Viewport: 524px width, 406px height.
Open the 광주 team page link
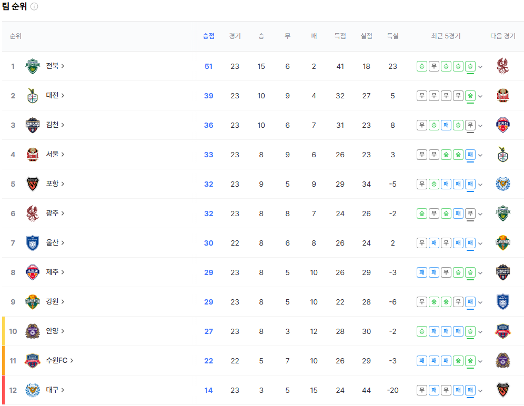point(55,214)
